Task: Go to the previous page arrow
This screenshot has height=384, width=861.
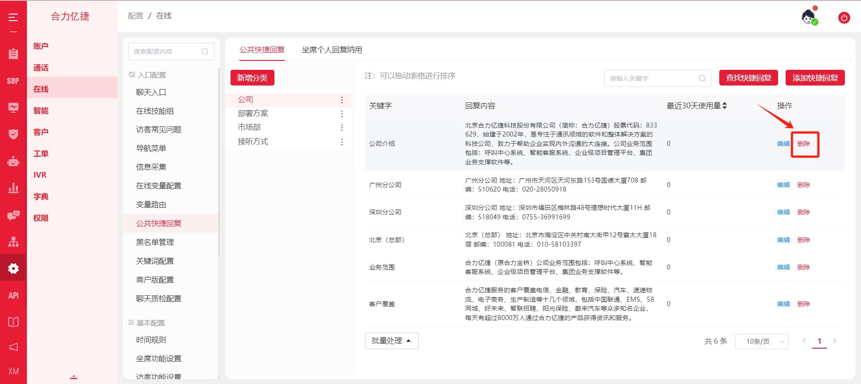Action: tap(804, 341)
